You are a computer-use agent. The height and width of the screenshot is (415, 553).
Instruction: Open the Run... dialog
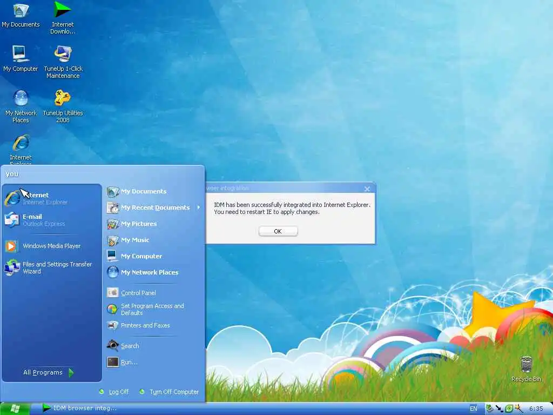click(x=154, y=362)
